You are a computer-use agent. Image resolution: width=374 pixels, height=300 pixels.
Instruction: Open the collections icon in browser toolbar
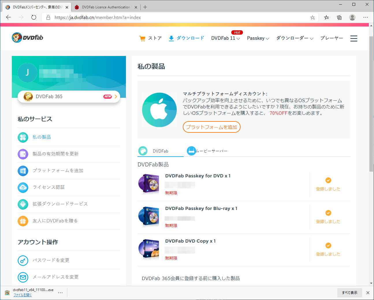339,17
